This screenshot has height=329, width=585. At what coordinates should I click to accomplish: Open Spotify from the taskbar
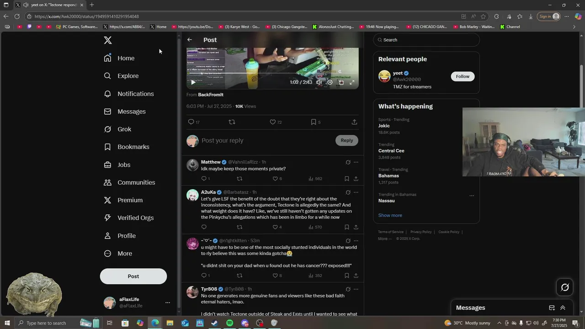[229, 323]
